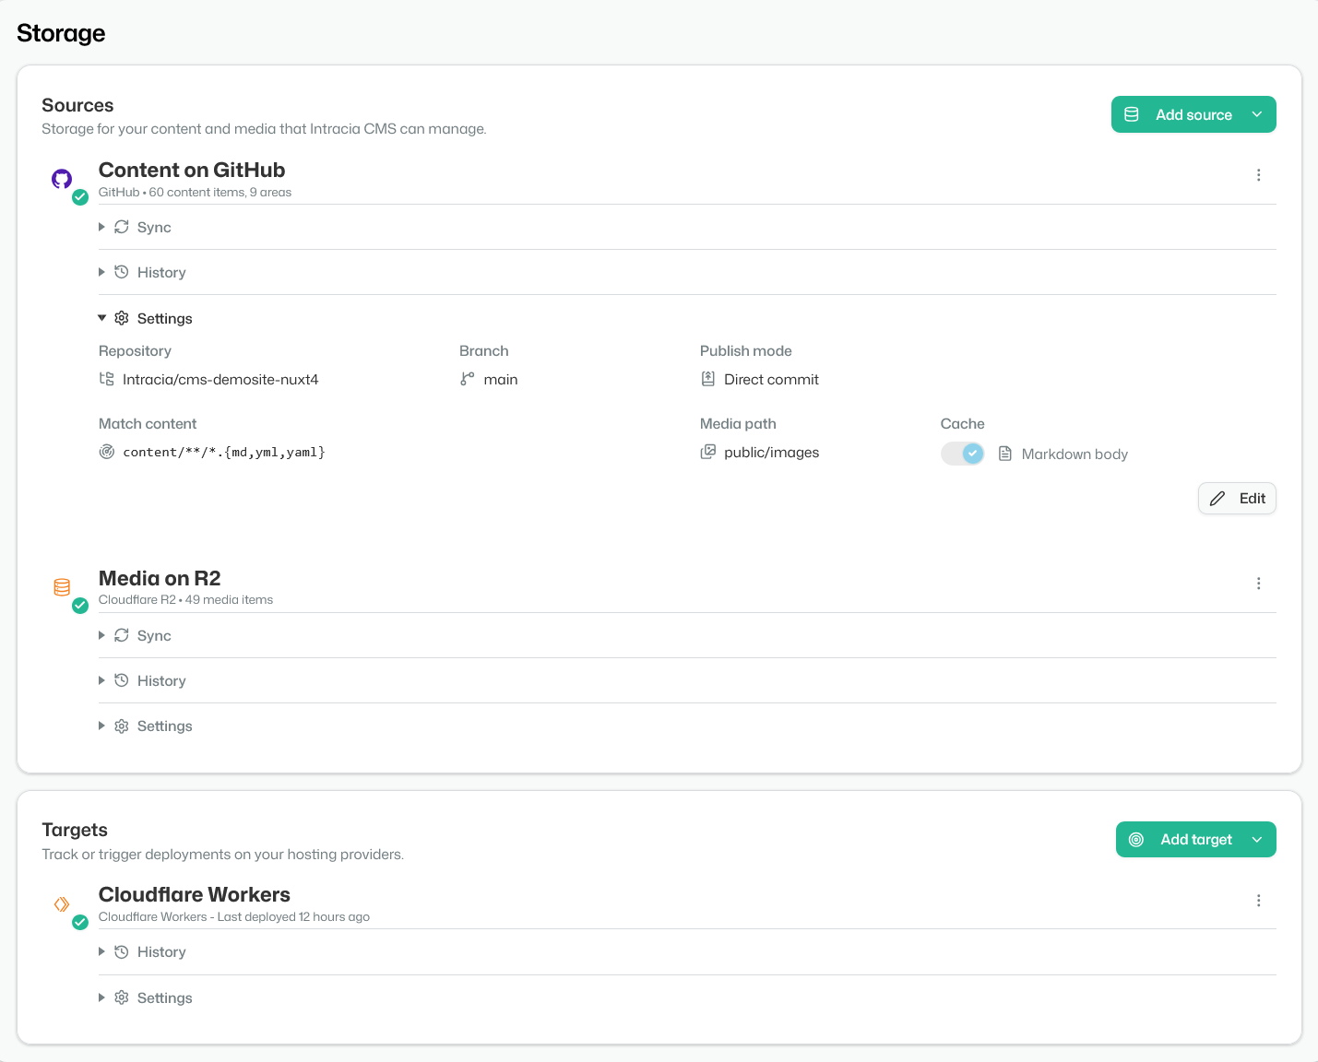Click the Media on R2 heading
The height and width of the screenshot is (1062, 1318).
click(160, 578)
